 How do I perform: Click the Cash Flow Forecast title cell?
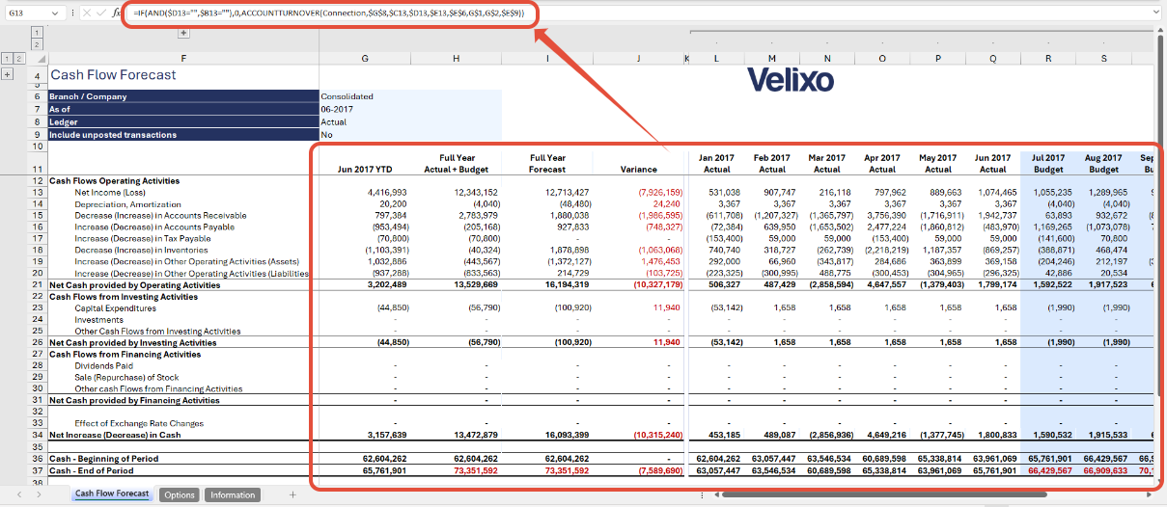pos(113,74)
